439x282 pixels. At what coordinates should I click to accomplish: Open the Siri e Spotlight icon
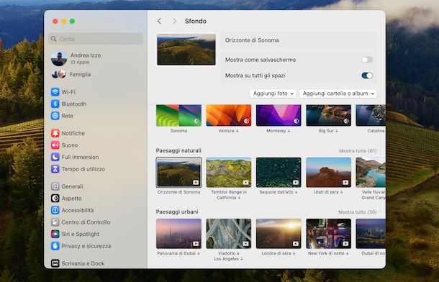[55, 234]
